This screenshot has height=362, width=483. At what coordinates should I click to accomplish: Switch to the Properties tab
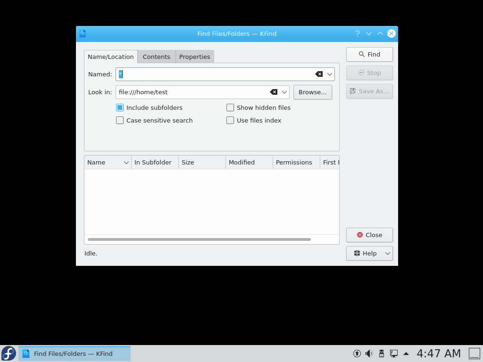point(195,57)
